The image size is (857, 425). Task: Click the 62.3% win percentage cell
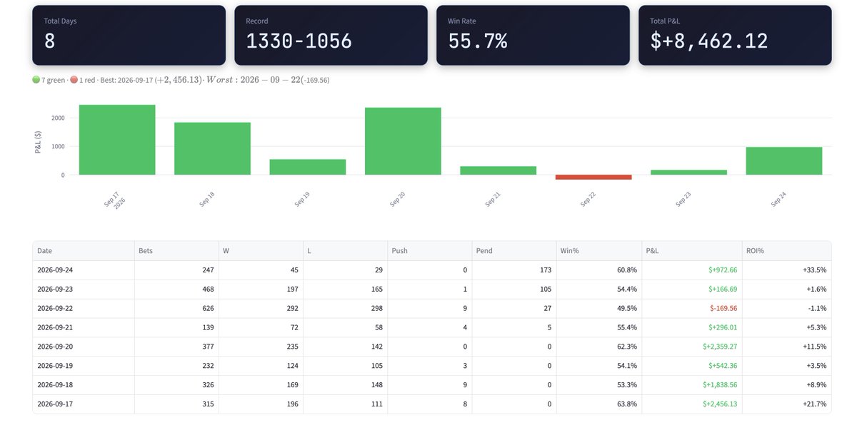pos(598,347)
